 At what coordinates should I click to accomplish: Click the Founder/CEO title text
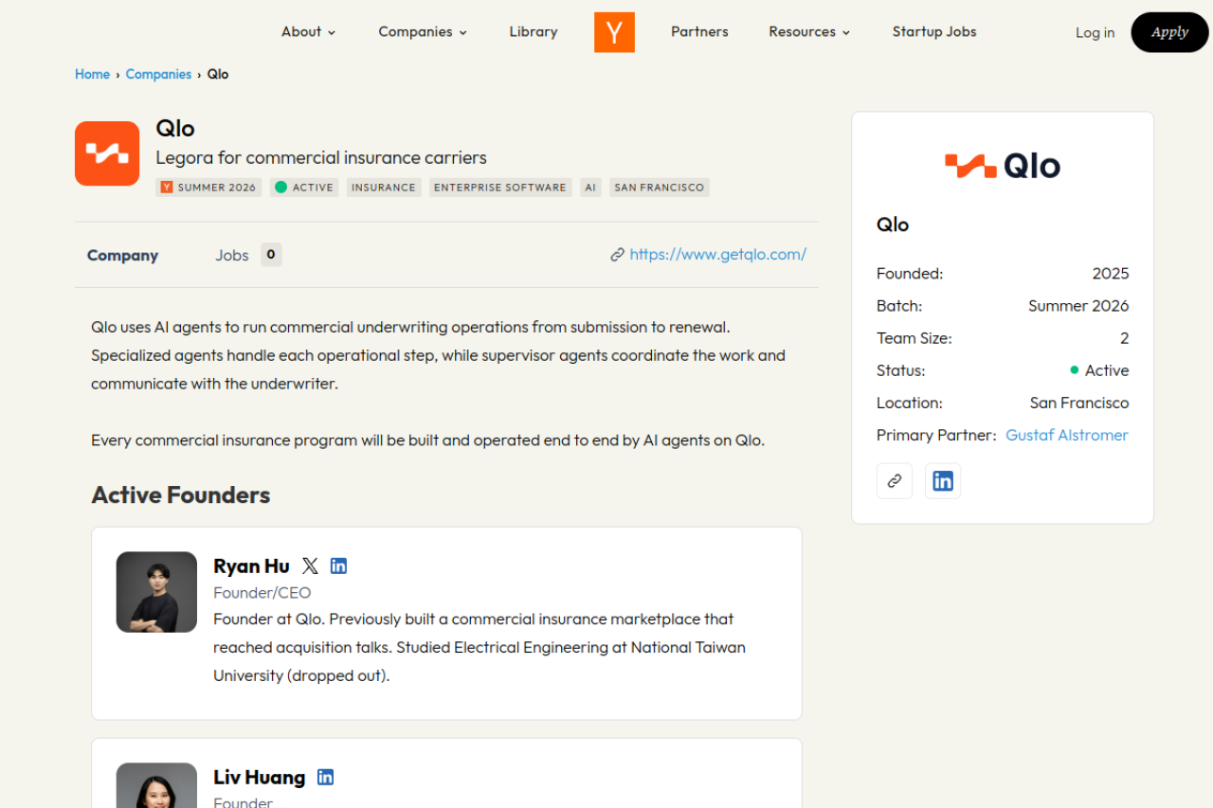click(x=263, y=593)
